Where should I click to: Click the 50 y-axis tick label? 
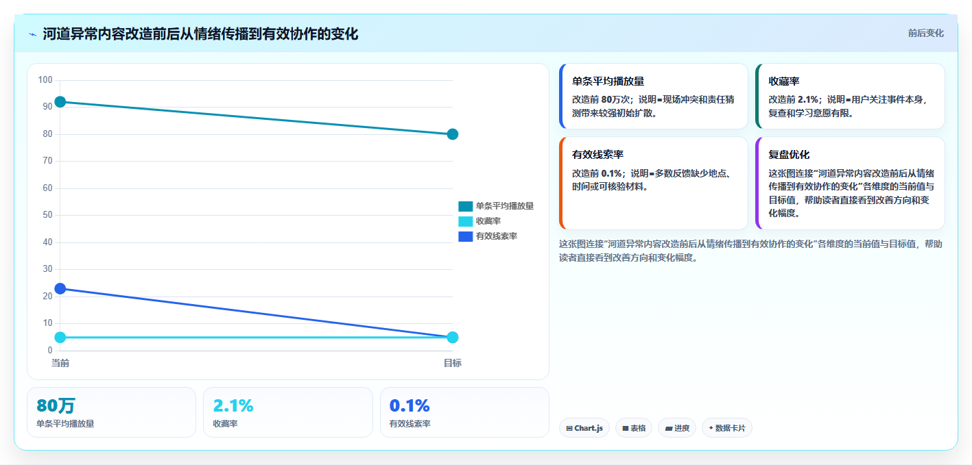(x=48, y=215)
